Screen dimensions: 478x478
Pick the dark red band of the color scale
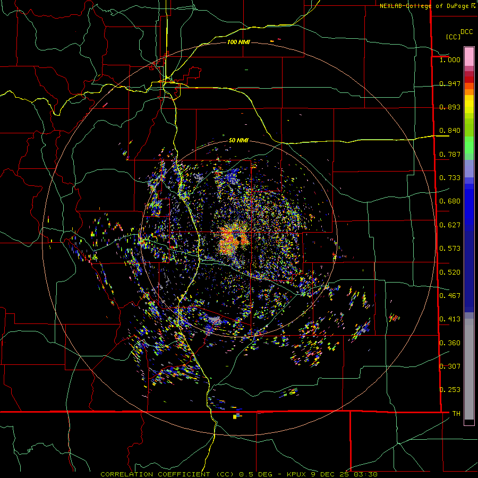coord(469,79)
